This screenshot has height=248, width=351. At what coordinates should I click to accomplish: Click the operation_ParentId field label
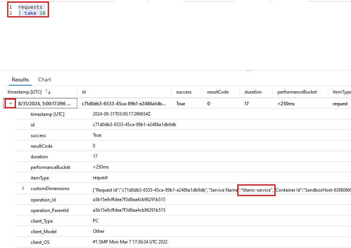50,210
